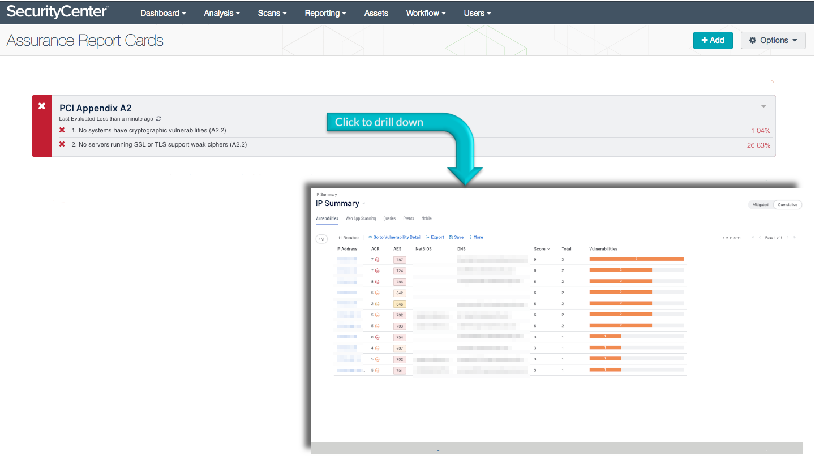Screen dimensions: 815x464
Task: Select the Vulnerabilities tab
Action: 327,218
